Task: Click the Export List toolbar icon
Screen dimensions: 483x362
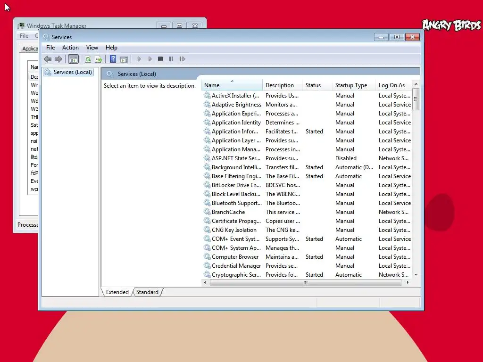Action: point(99,59)
